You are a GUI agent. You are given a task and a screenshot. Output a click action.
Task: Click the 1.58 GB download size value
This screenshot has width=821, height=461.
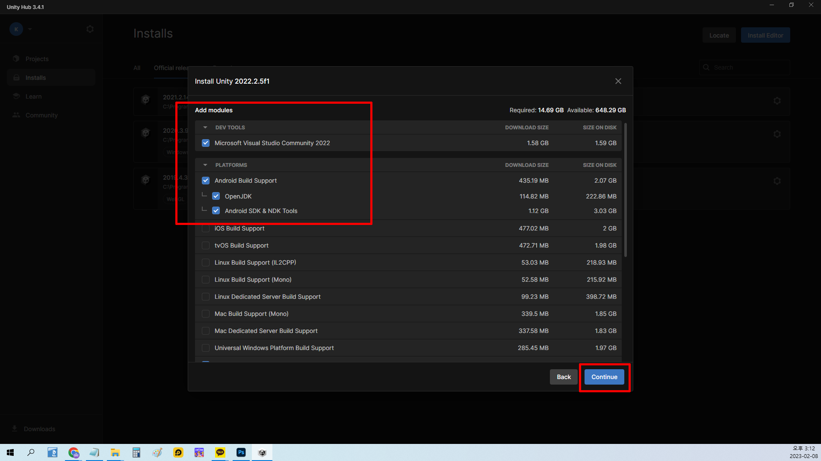pyautogui.click(x=537, y=143)
